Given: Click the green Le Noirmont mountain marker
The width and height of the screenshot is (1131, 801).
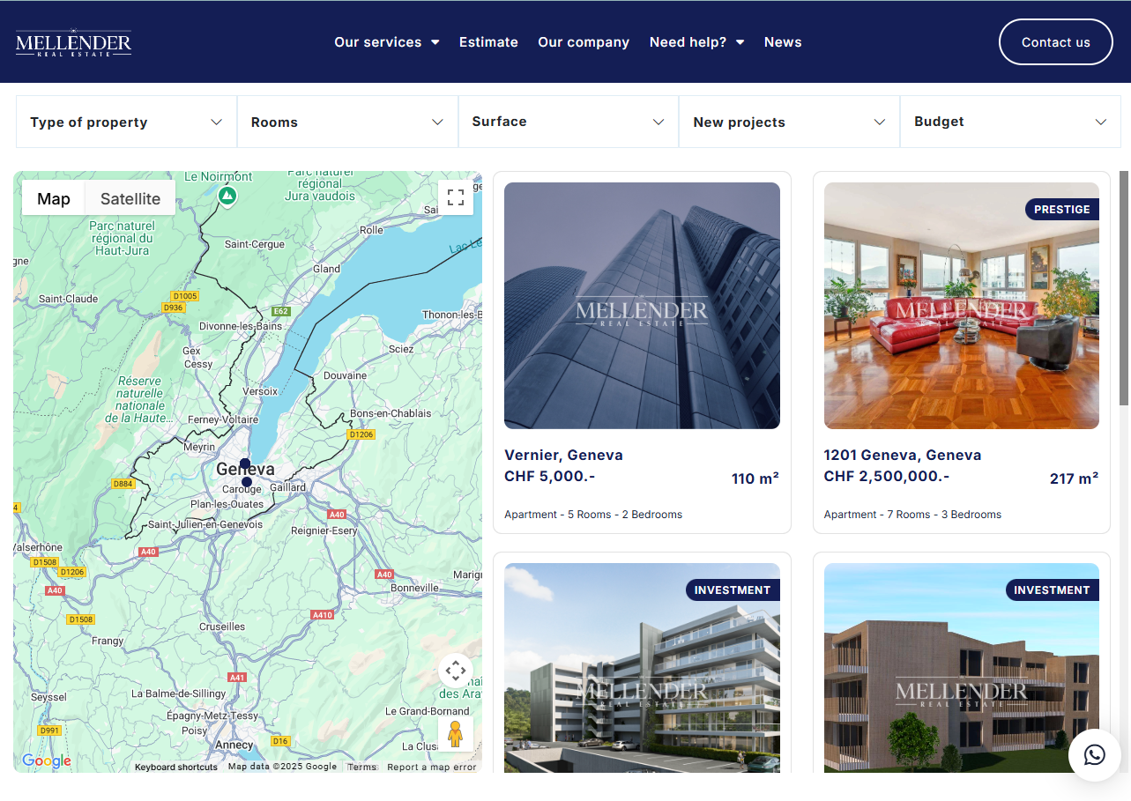Looking at the screenshot, I should [x=227, y=195].
